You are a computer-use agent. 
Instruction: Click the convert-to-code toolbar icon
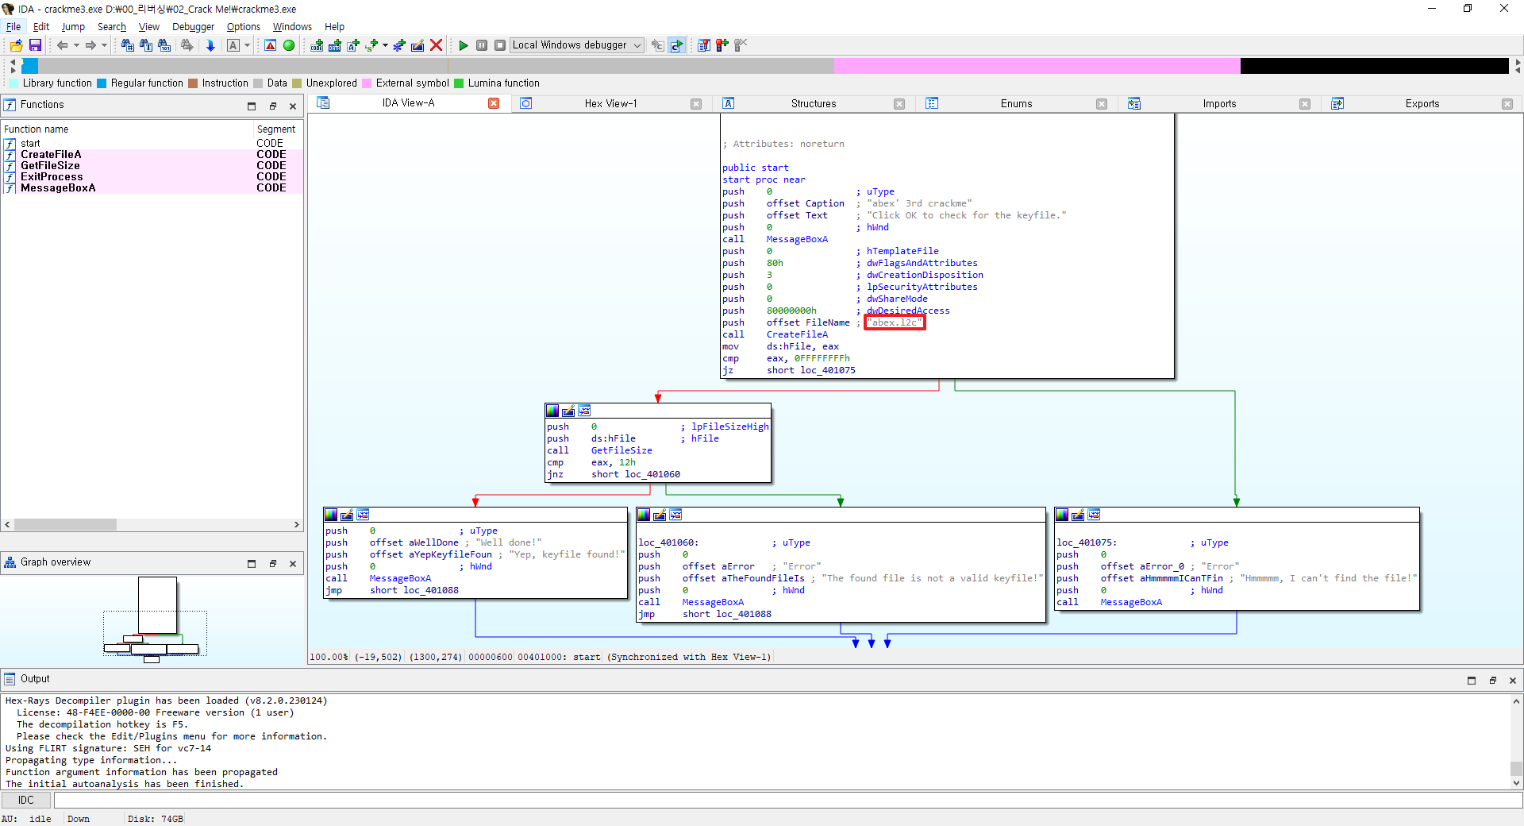click(317, 45)
